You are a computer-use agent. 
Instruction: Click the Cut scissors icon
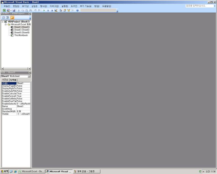[x=19, y=11]
